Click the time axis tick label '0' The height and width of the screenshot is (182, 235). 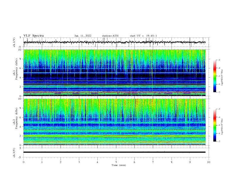[23, 162]
